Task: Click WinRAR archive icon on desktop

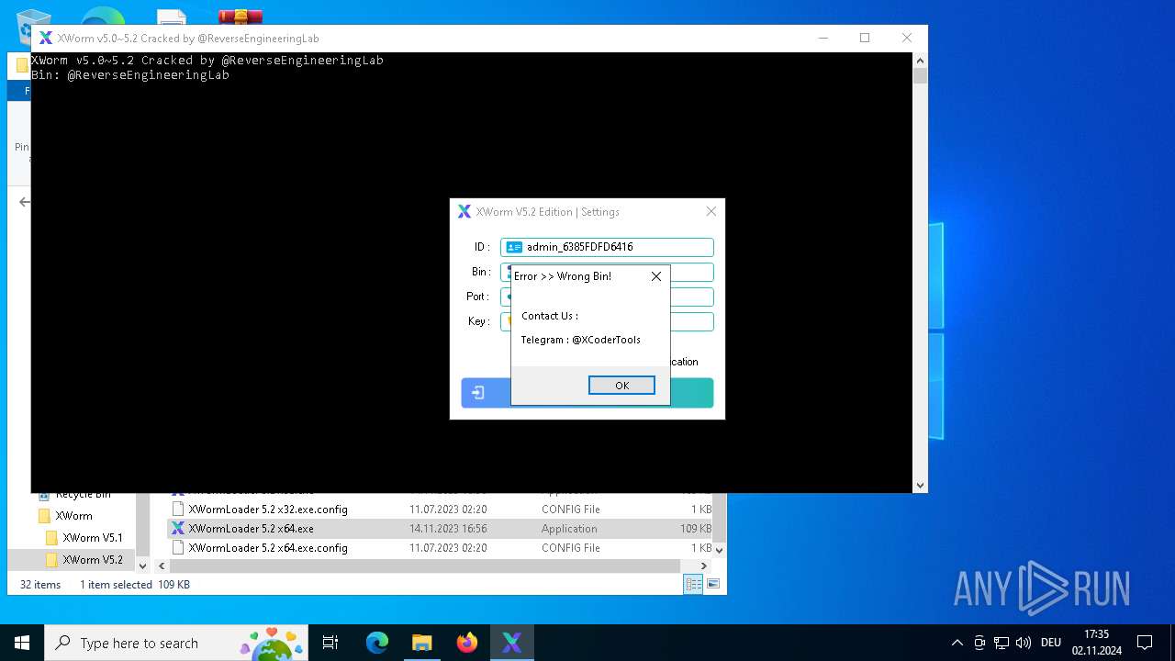Action: coord(241,17)
